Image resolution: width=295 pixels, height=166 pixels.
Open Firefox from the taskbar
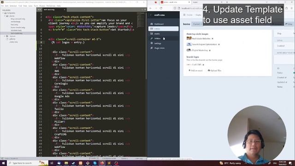pyautogui.click(x=102, y=163)
